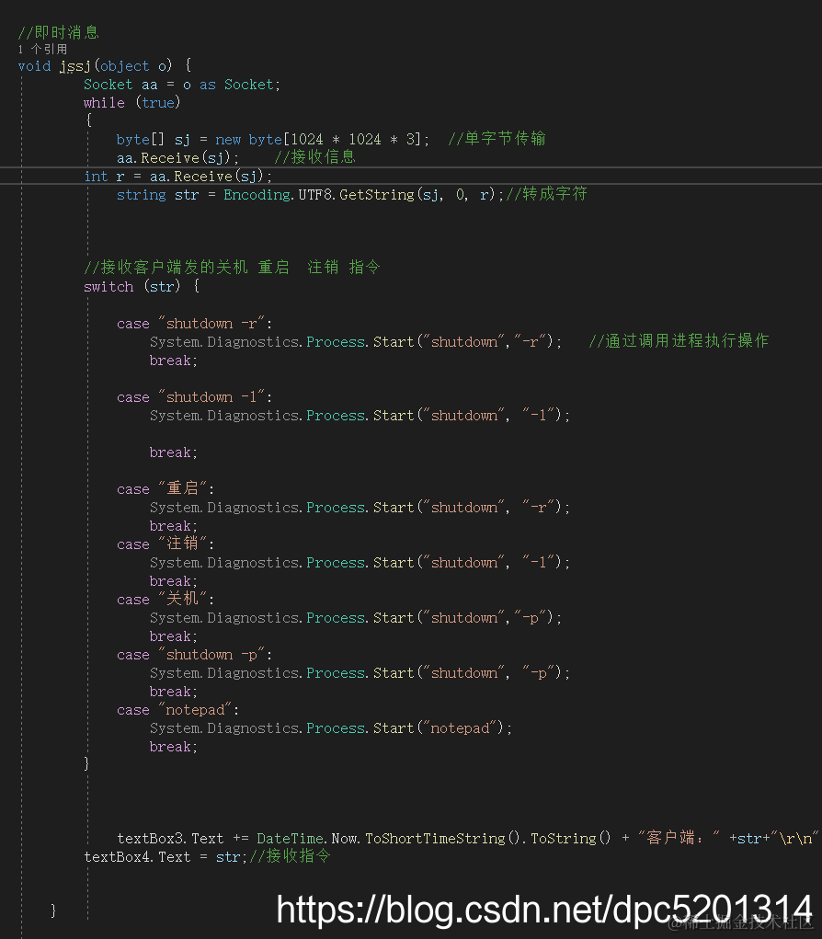Image resolution: width=822 pixels, height=939 pixels.
Task: Click the break; under case "notepad"
Action: 174,747
